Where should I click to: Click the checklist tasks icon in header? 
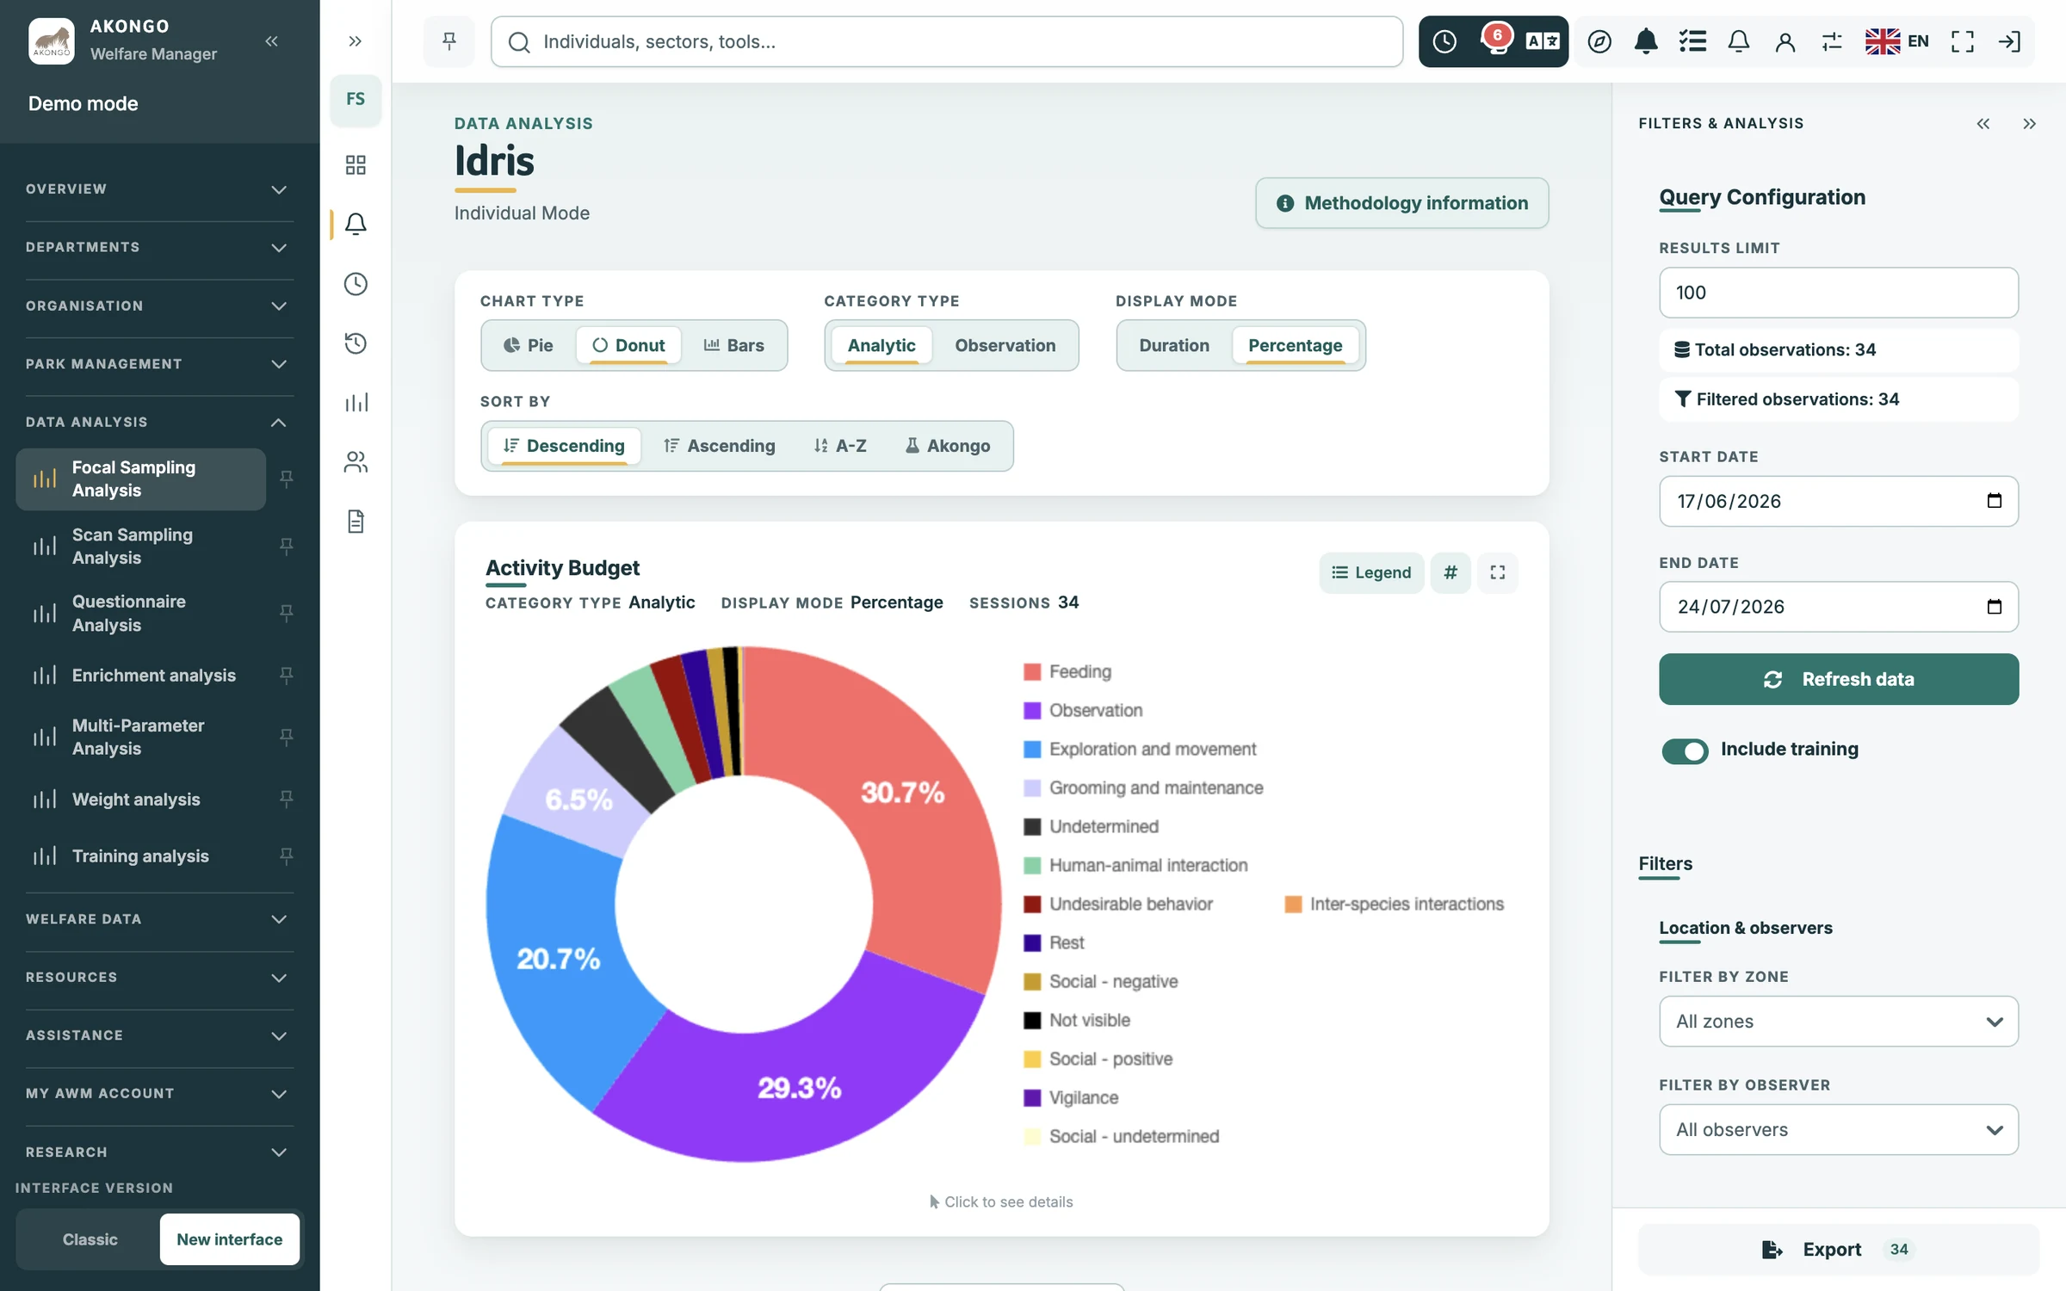point(1692,41)
